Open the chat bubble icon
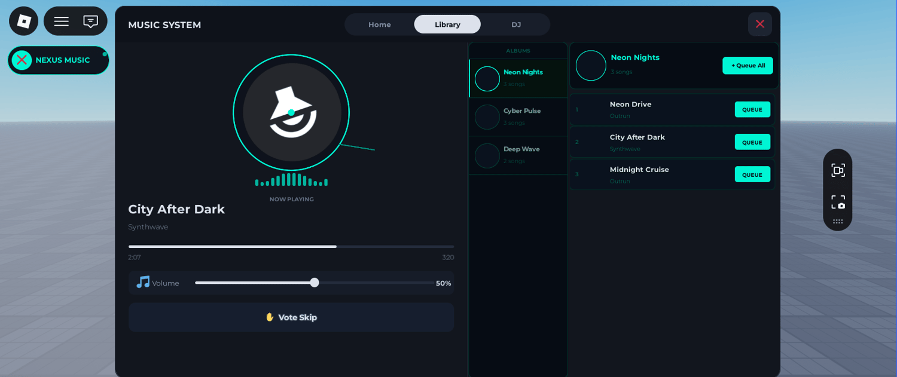The height and width of the screenshot is (377, 897). pos(90,22)
